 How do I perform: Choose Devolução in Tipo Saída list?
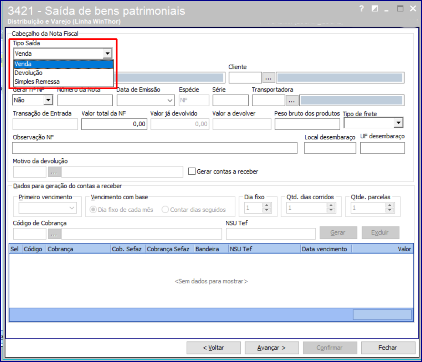click(64, 73)
